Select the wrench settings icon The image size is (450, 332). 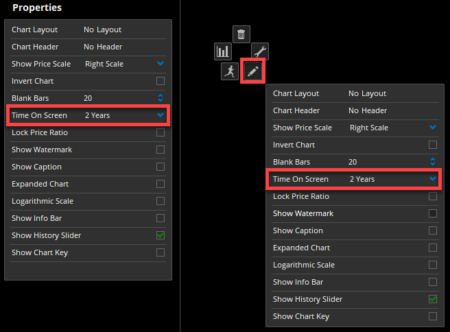click(x=260, y=51)
